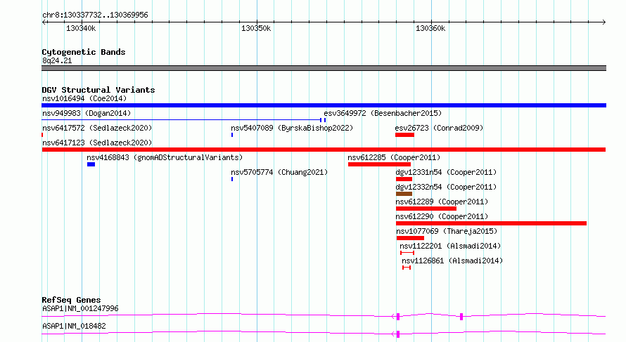This screenshot has width=626, height=342.
Task: Click the DGV Structural Variants track title
Action: click(98, 90)
